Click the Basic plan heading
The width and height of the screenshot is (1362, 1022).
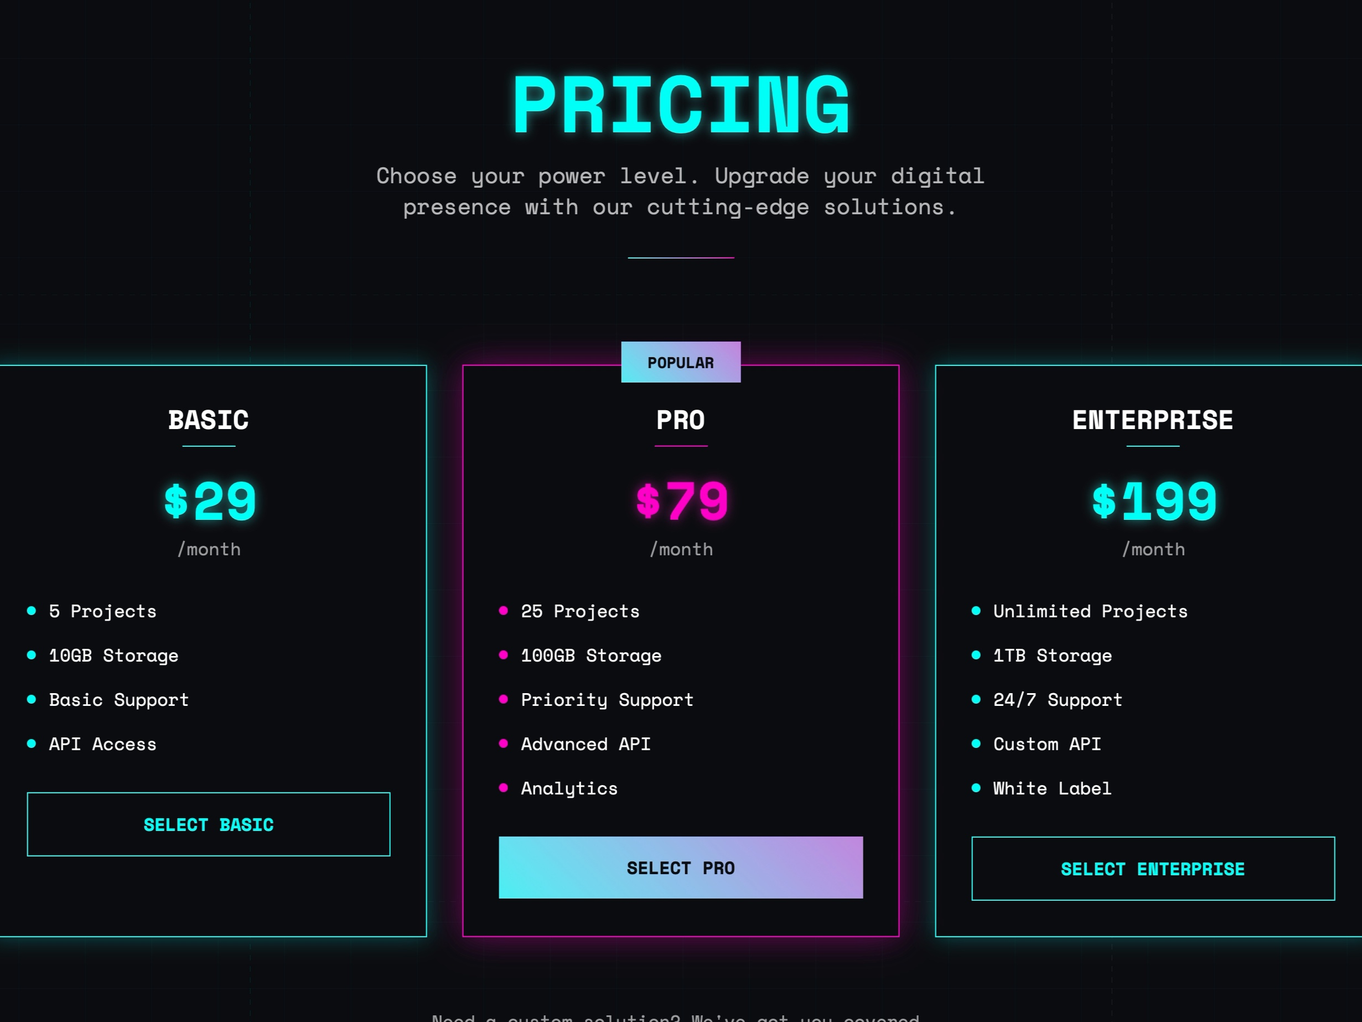(x=209, y=420)
